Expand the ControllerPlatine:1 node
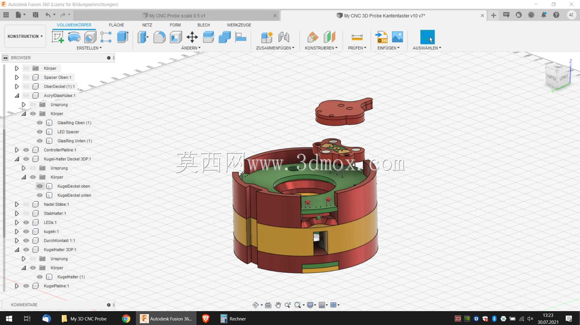 point(17,150)
